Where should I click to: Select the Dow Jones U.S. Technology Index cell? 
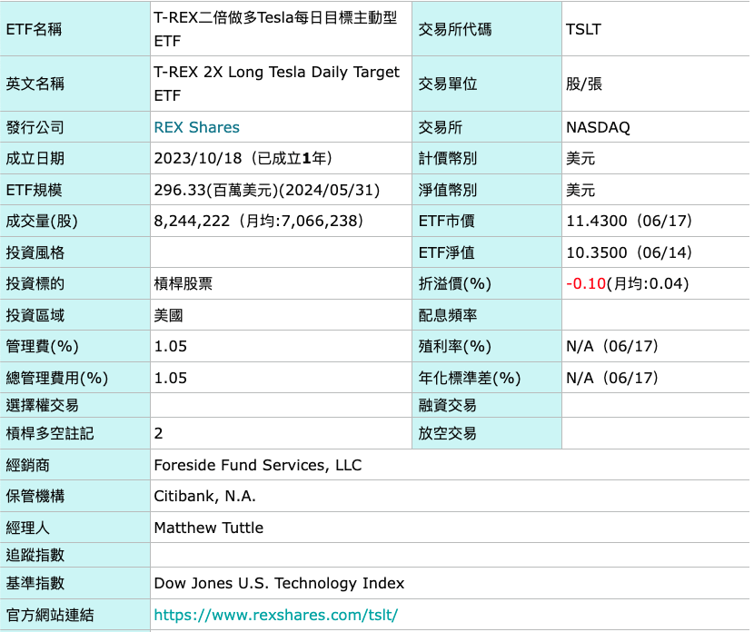(x=279, y=584)
